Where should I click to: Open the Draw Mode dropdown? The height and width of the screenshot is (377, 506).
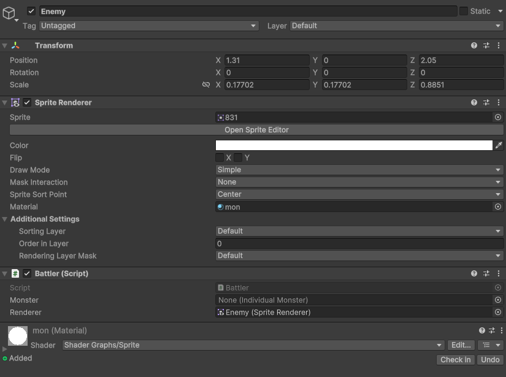coord(359,170)
